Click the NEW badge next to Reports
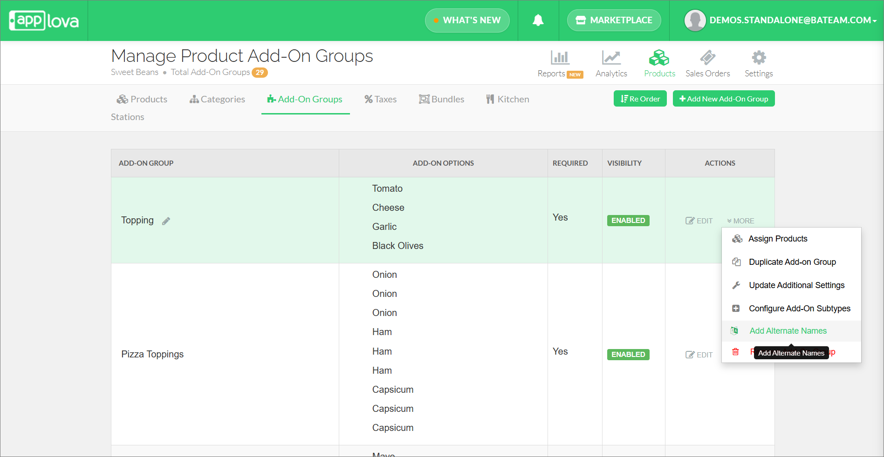This screenshot has width=884, height=457. 575,74
